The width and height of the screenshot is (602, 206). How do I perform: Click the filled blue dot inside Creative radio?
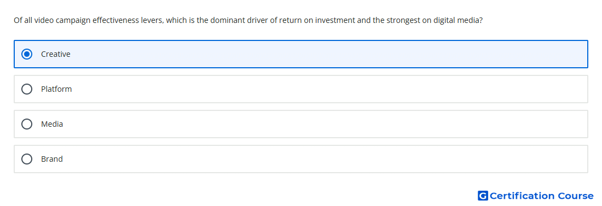click(27, 54)
